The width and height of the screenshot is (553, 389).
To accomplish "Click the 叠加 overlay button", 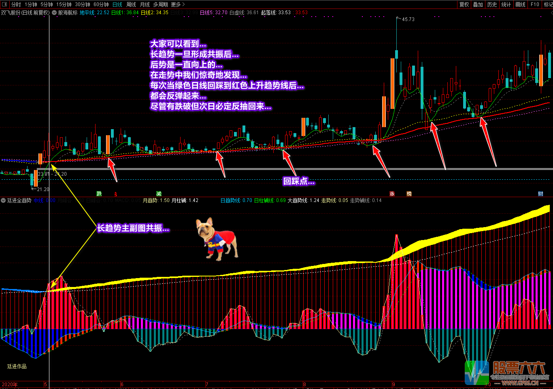I will tap(478, 4).
